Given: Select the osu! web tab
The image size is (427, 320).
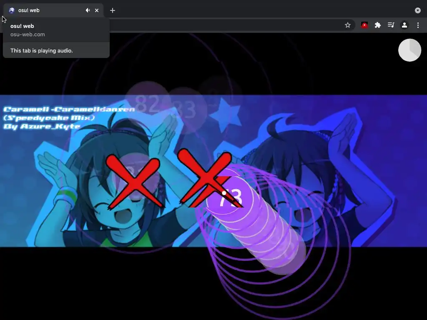Looking at the screenshot, I should point(53,10).
